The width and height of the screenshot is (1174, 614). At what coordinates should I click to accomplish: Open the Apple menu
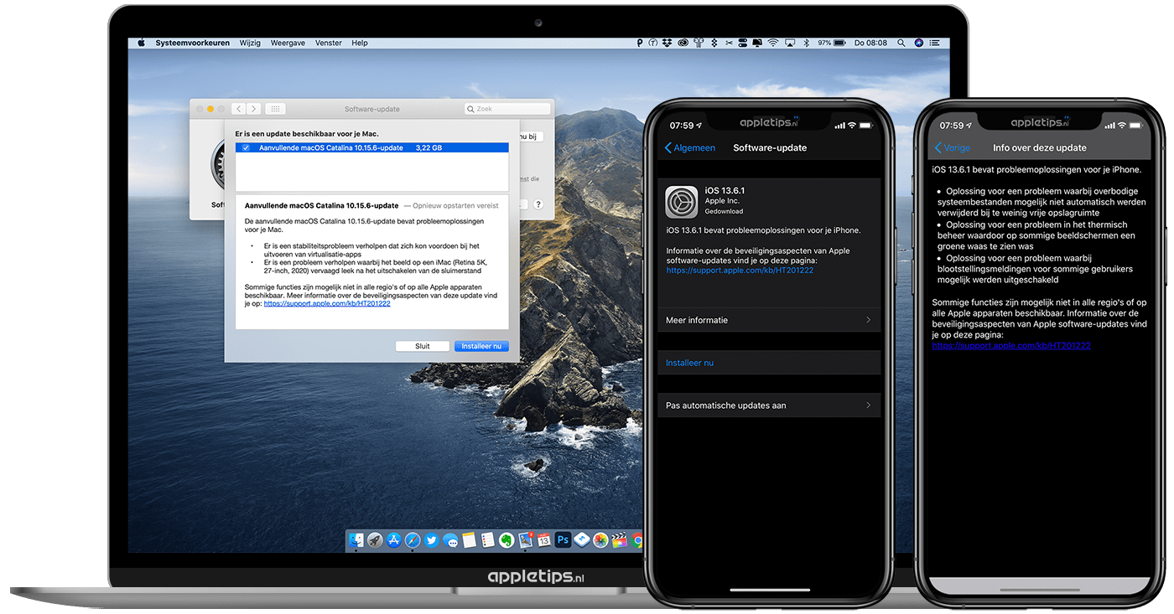point(141,43)
